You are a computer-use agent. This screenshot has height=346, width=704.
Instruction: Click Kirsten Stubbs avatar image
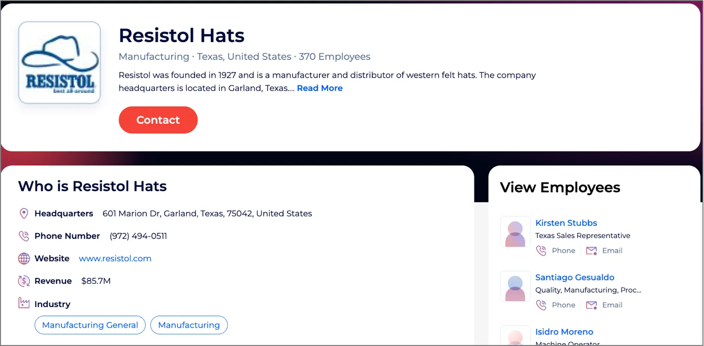tap(515, 232)
